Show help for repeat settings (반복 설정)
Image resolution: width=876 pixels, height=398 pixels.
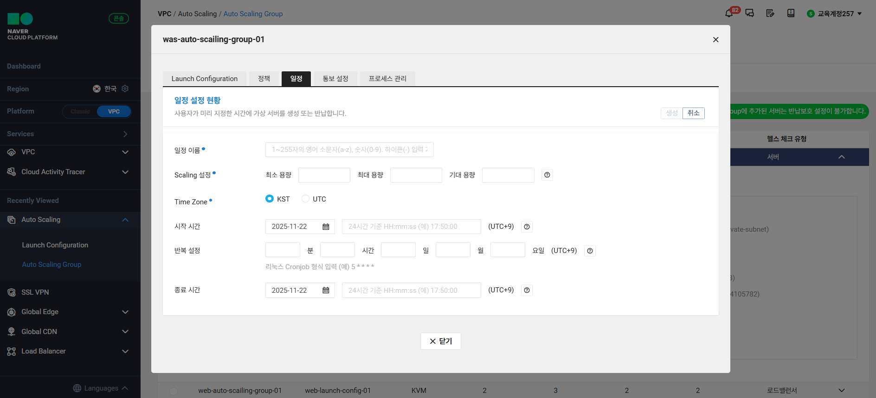tap(590, 251)
